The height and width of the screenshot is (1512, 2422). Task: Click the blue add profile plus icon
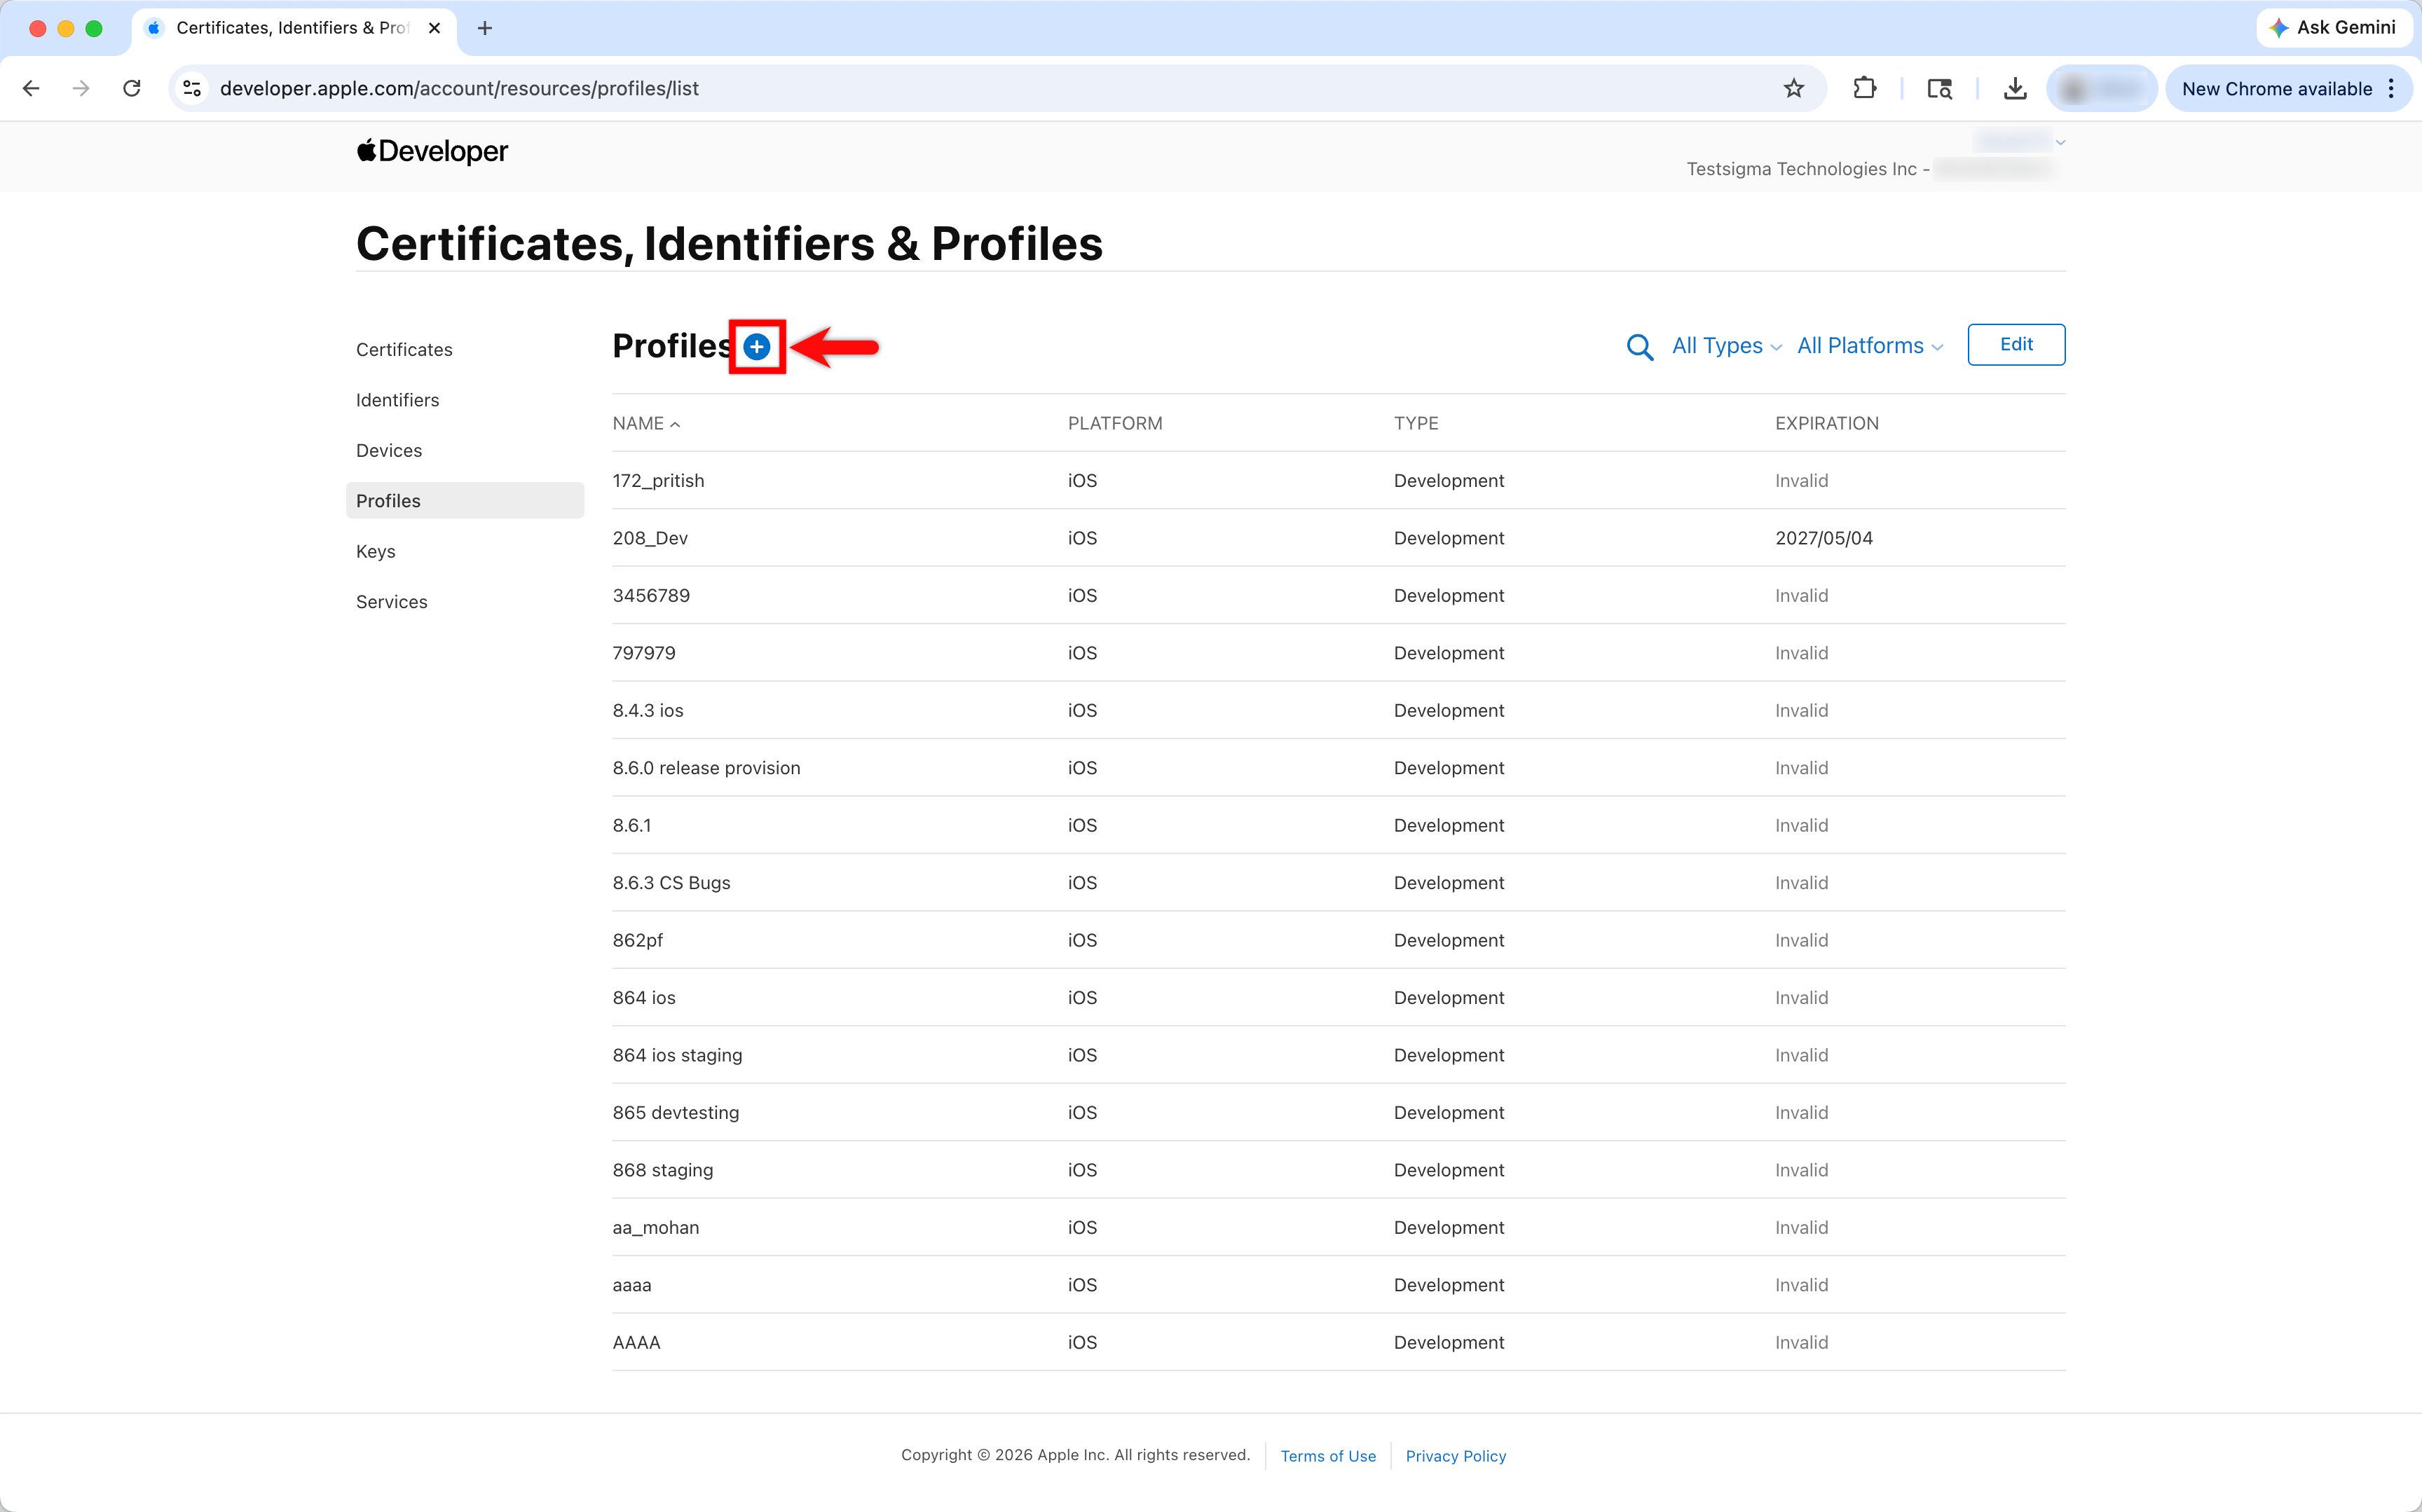click(x=757, y=347)
